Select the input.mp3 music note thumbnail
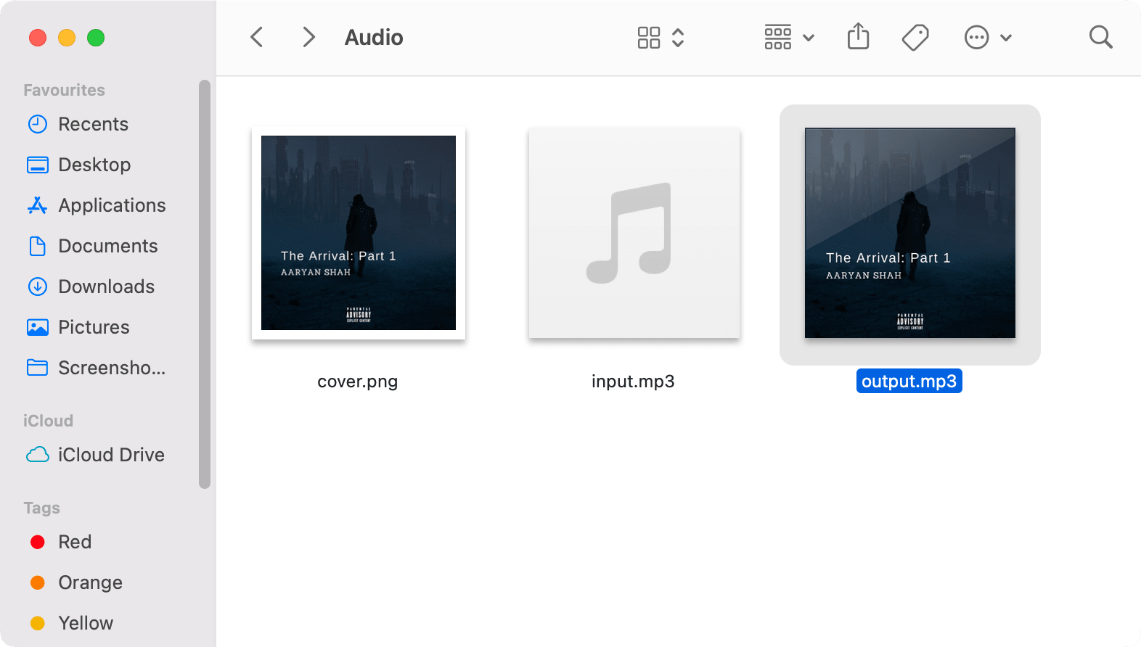 634,233
